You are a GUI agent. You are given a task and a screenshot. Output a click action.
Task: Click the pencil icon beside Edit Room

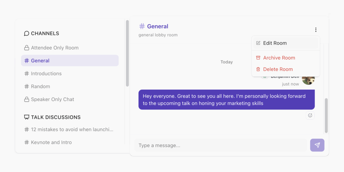point(258,43)
